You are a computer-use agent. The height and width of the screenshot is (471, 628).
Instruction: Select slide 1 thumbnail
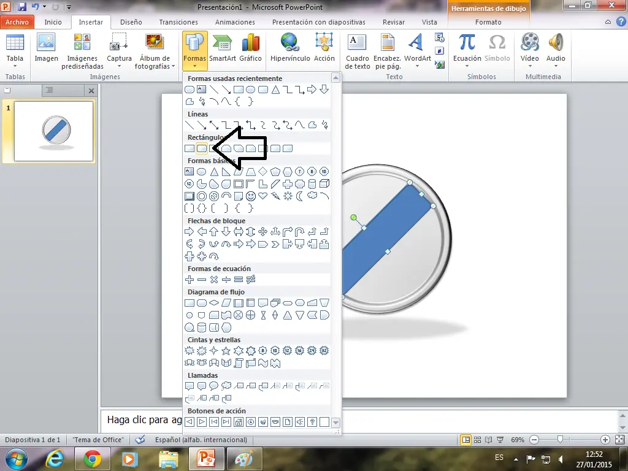[x=54, y=131]
